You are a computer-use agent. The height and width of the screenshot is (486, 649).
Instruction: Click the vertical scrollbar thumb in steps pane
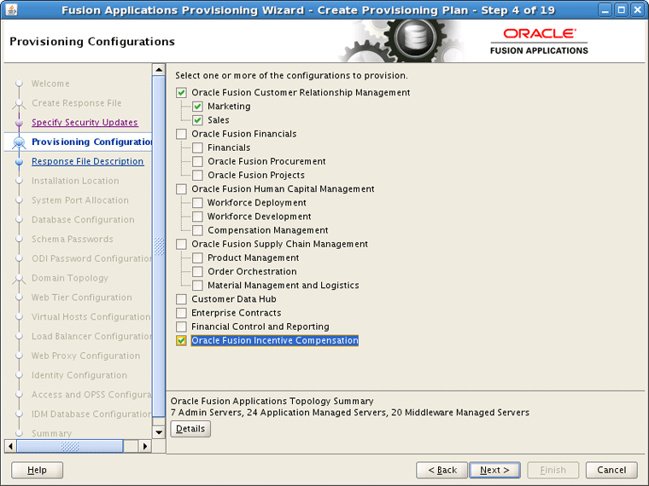[x=159, y=246]
